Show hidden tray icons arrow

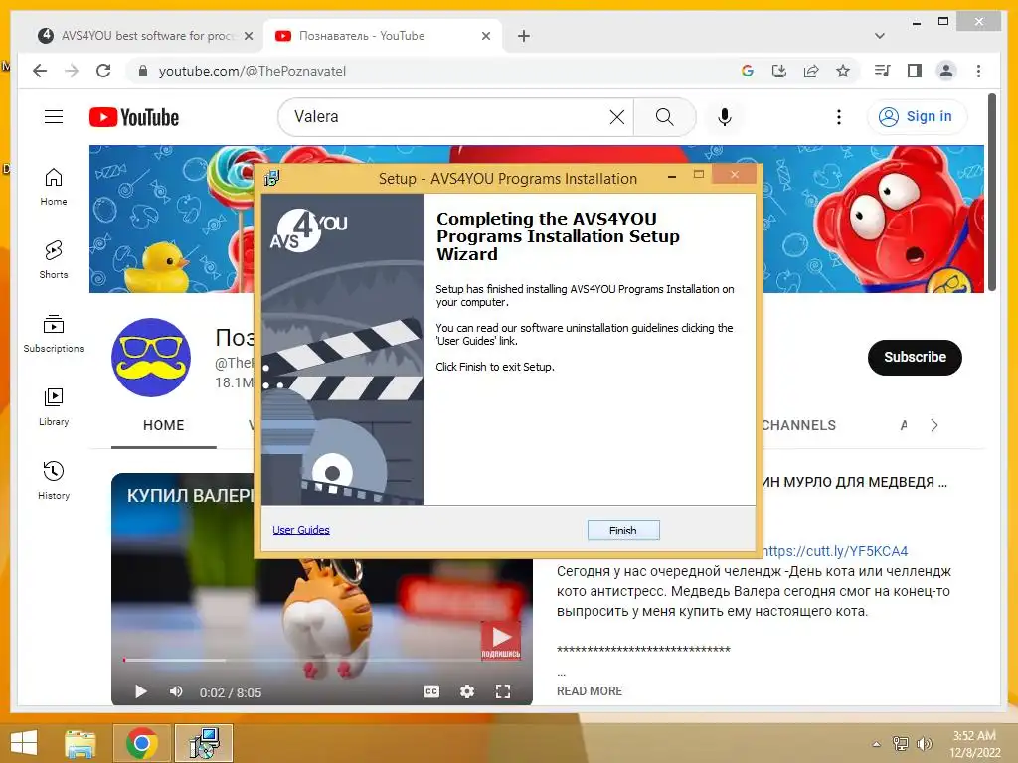coord(876,744)
